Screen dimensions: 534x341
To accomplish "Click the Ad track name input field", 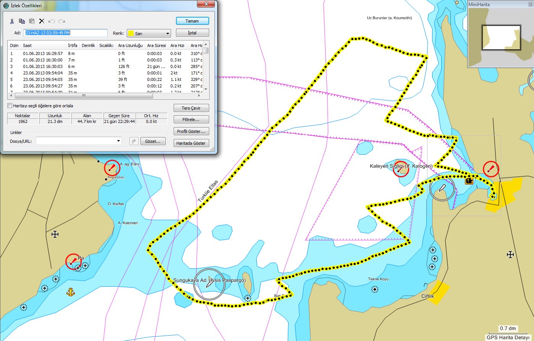I will pos(66,33).
